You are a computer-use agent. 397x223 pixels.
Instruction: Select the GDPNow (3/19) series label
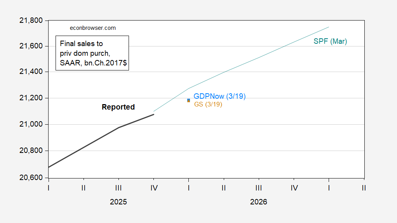219,96
